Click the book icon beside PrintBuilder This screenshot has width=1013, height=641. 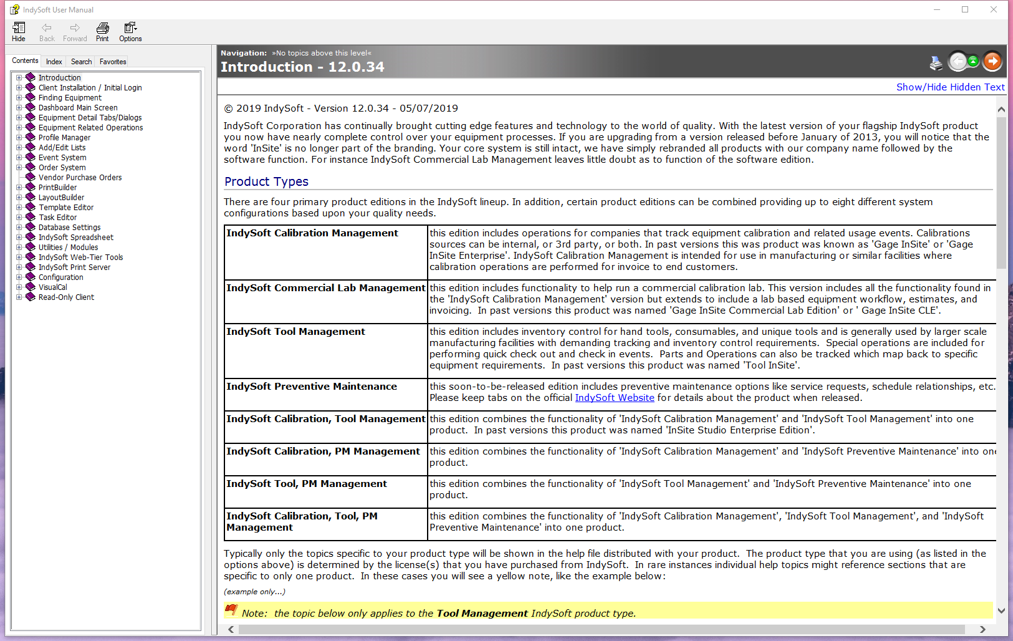tap(31, 187)
